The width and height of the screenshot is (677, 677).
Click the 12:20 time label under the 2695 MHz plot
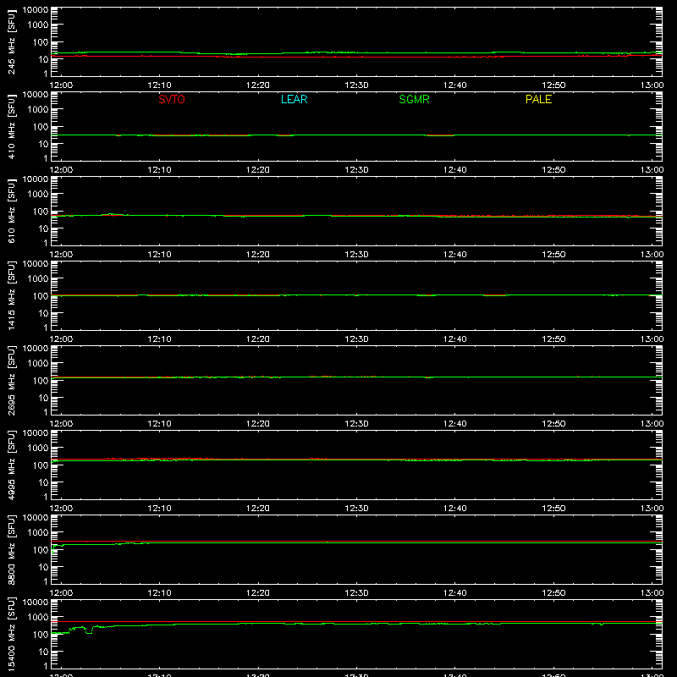[x=258, y=424]
